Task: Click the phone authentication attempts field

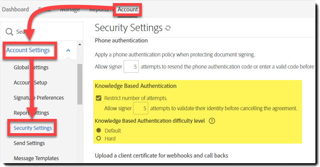Action: click(131, 67)
